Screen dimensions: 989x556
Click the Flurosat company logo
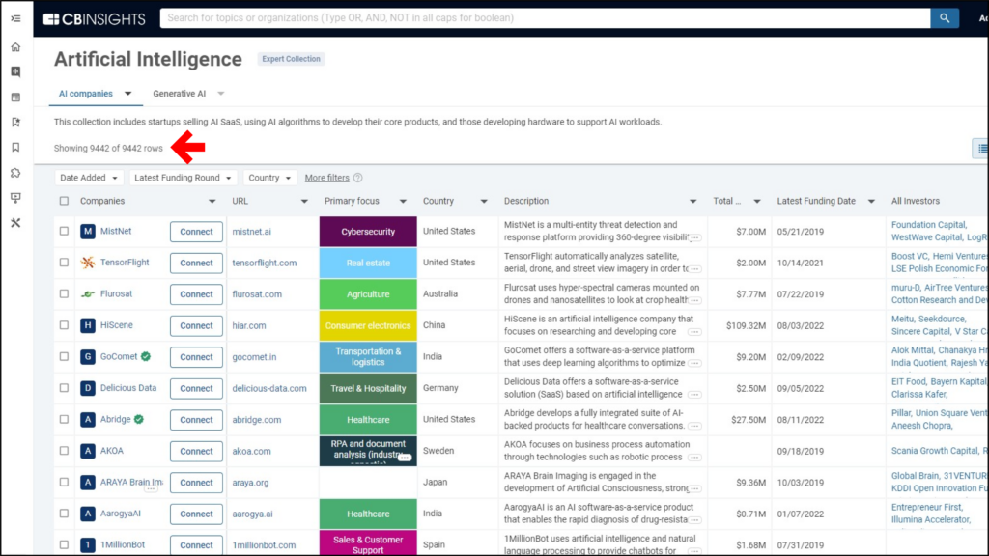[x=88, y=293]
